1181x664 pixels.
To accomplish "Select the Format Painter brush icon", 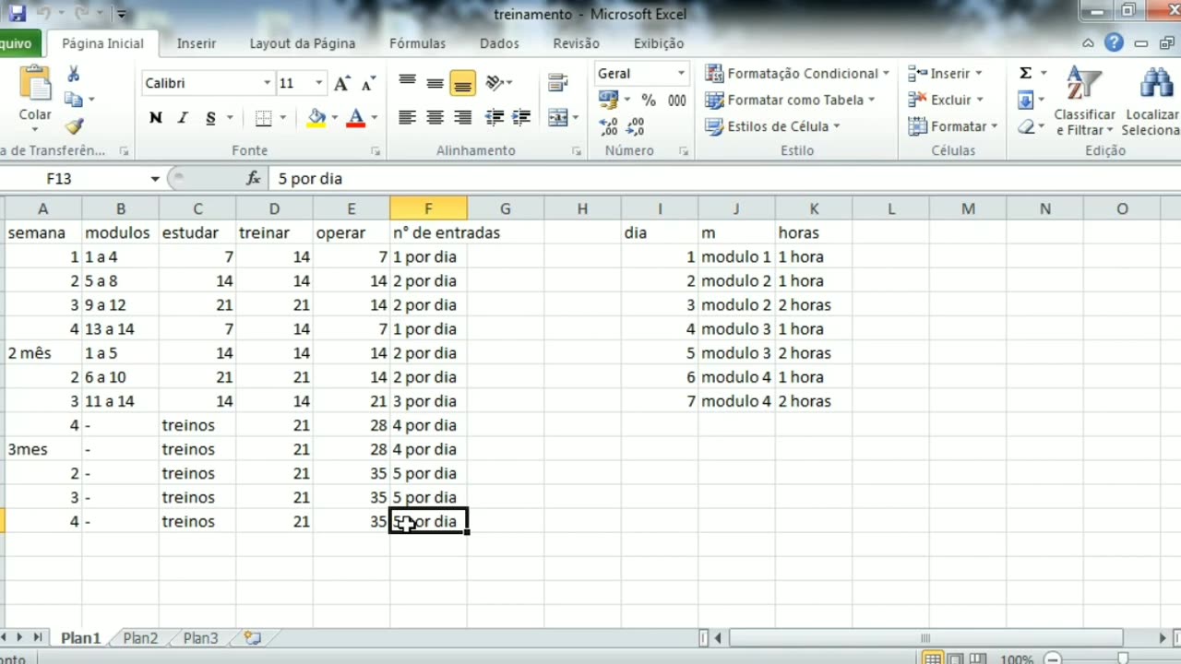I will click(x=74, y=125).
